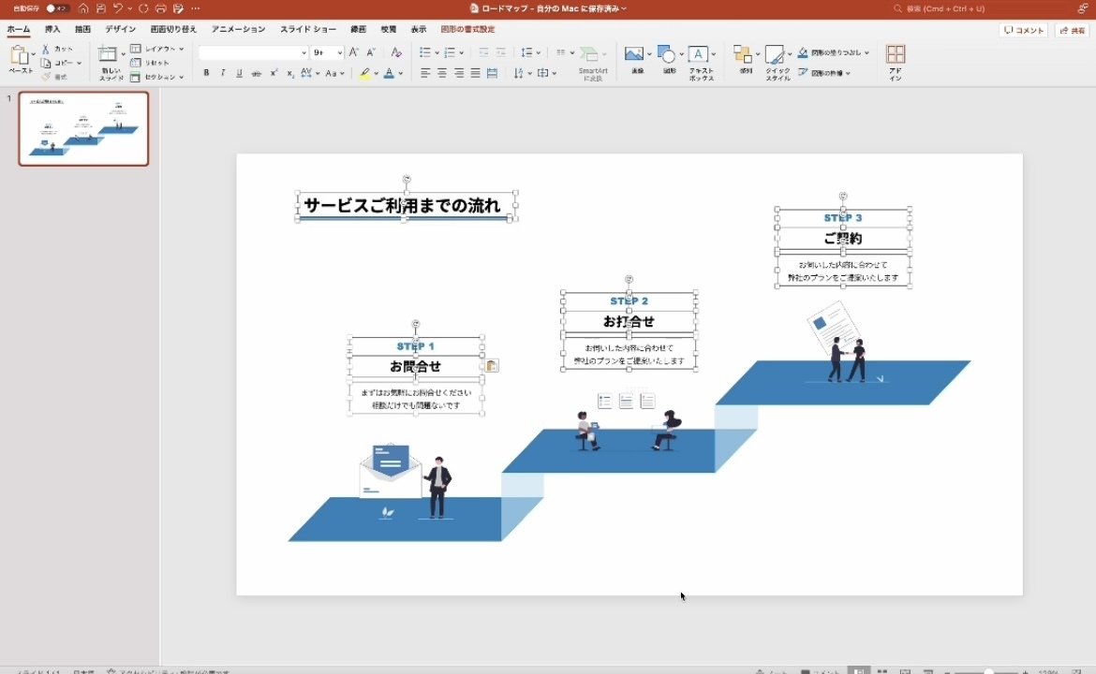Screen dimensions: 1096x674
Task: Expand the Layout (レイアウト) dropdown
Action: pyautogui.click(x=182, y=49)
